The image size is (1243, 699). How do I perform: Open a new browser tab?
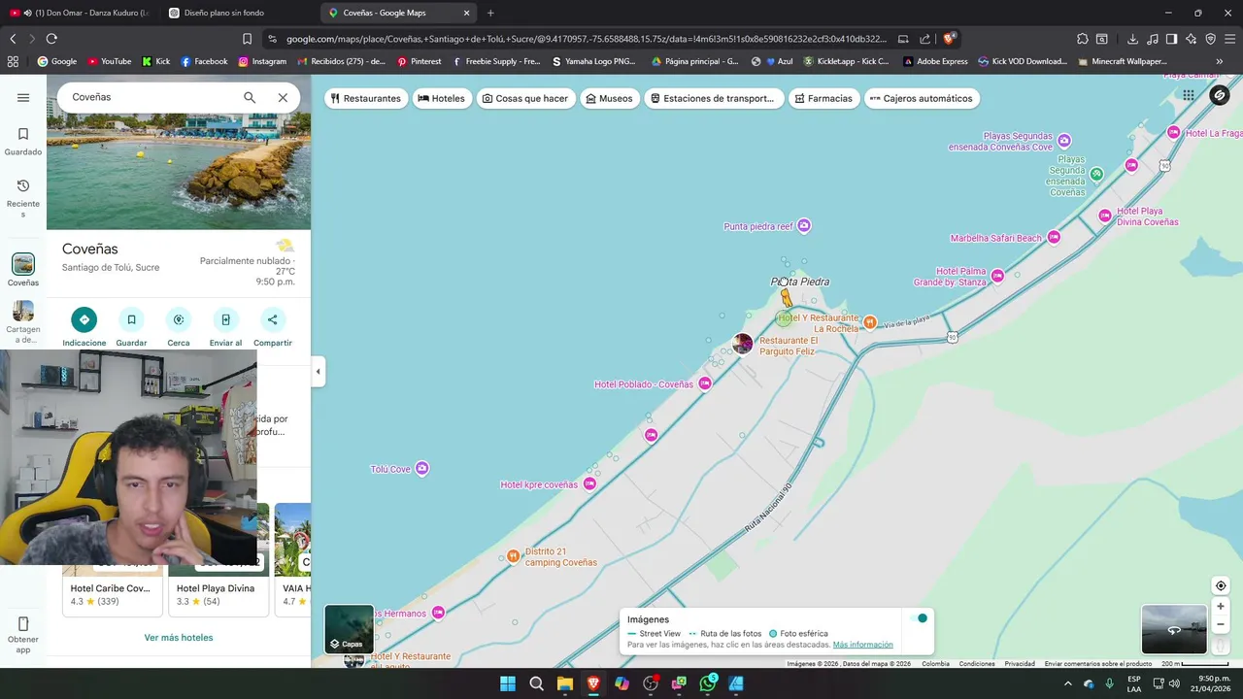click(490, 13)
